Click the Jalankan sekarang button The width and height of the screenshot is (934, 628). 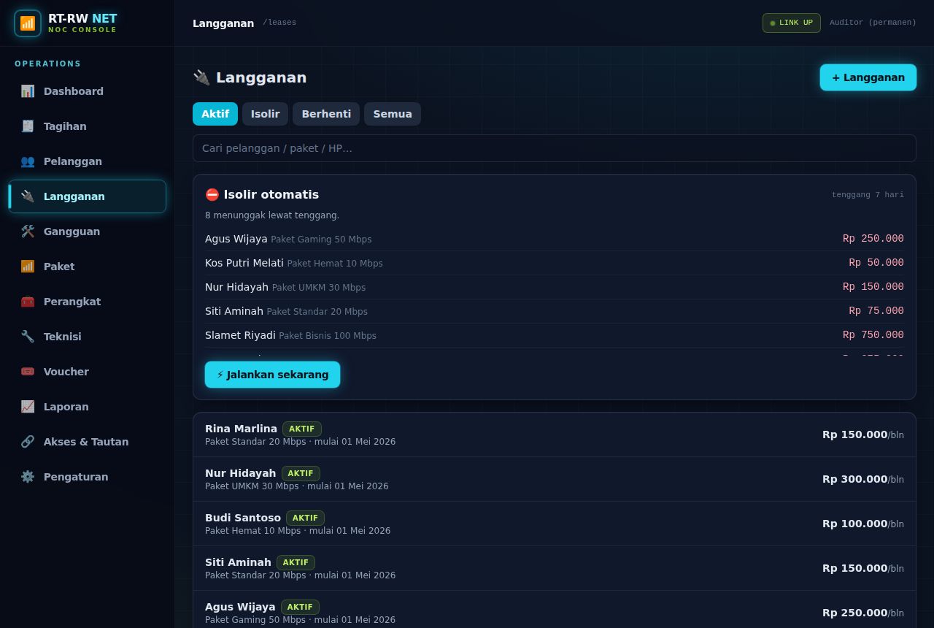tap(272, 375)
